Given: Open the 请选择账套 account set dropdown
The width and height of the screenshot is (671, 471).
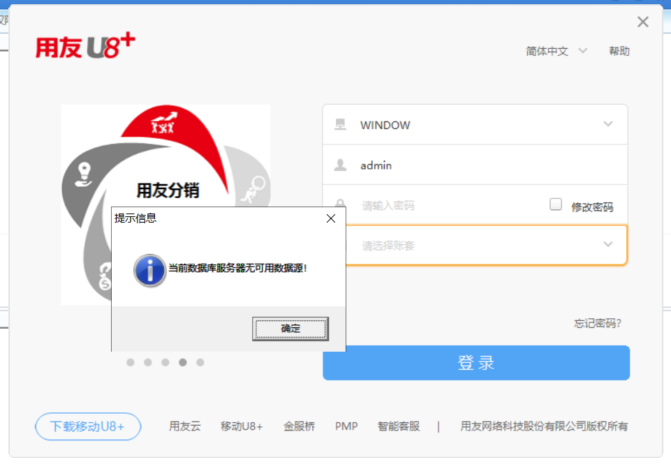Looking at the screenshot, I should click(608, 244).
